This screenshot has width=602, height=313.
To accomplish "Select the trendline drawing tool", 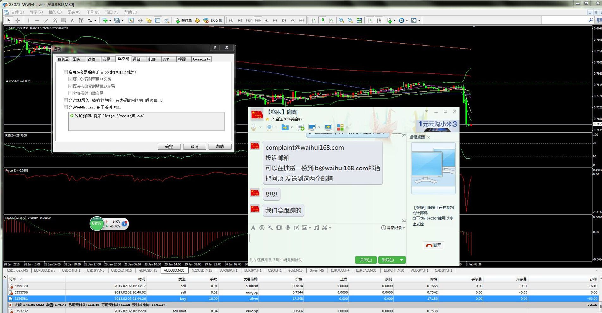I will pos(46,21).
